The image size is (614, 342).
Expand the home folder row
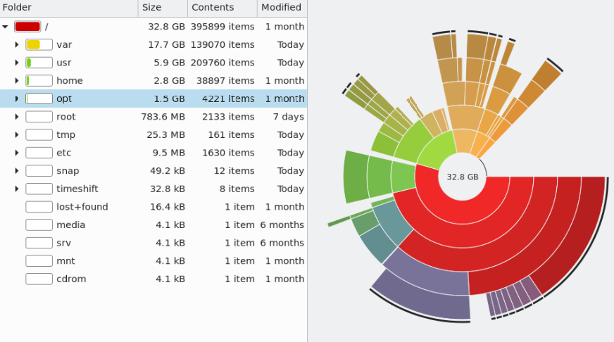17,81
